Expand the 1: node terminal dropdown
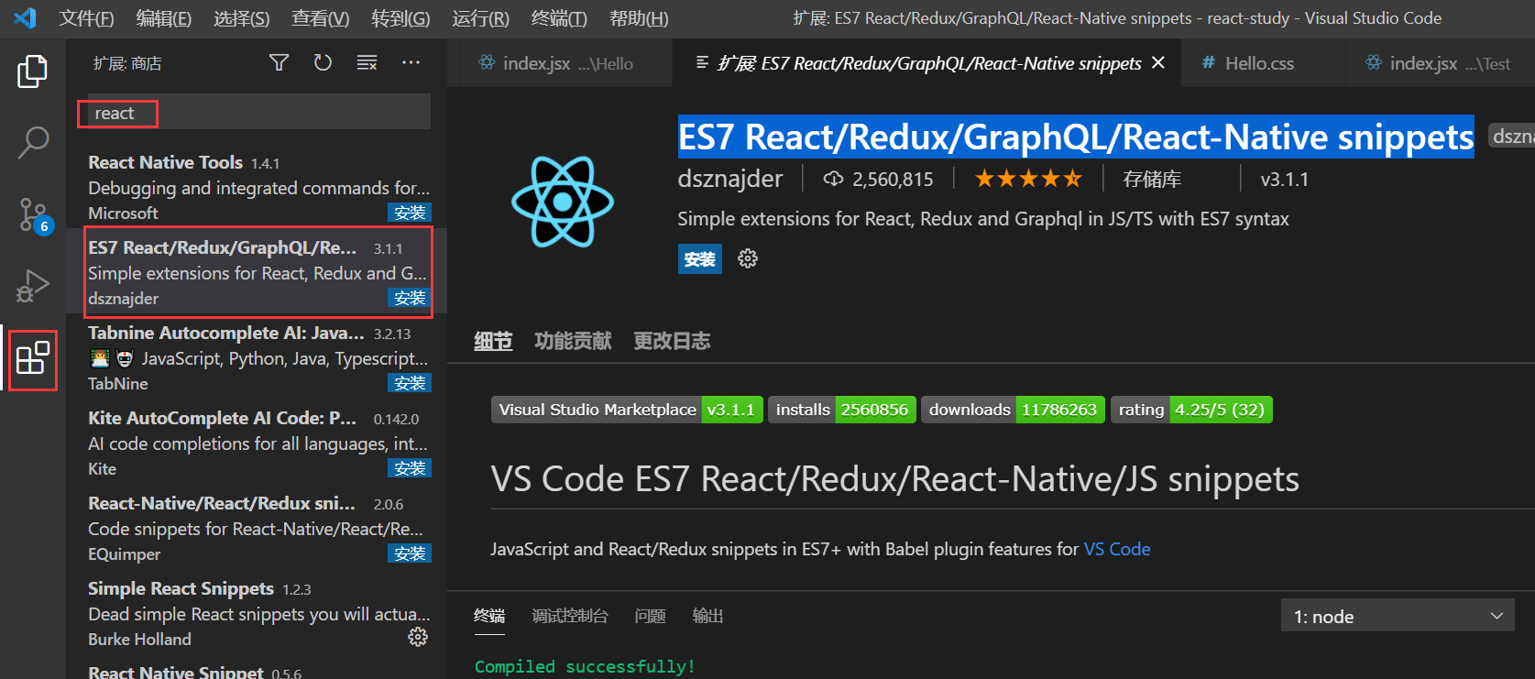 (1398, 616)
